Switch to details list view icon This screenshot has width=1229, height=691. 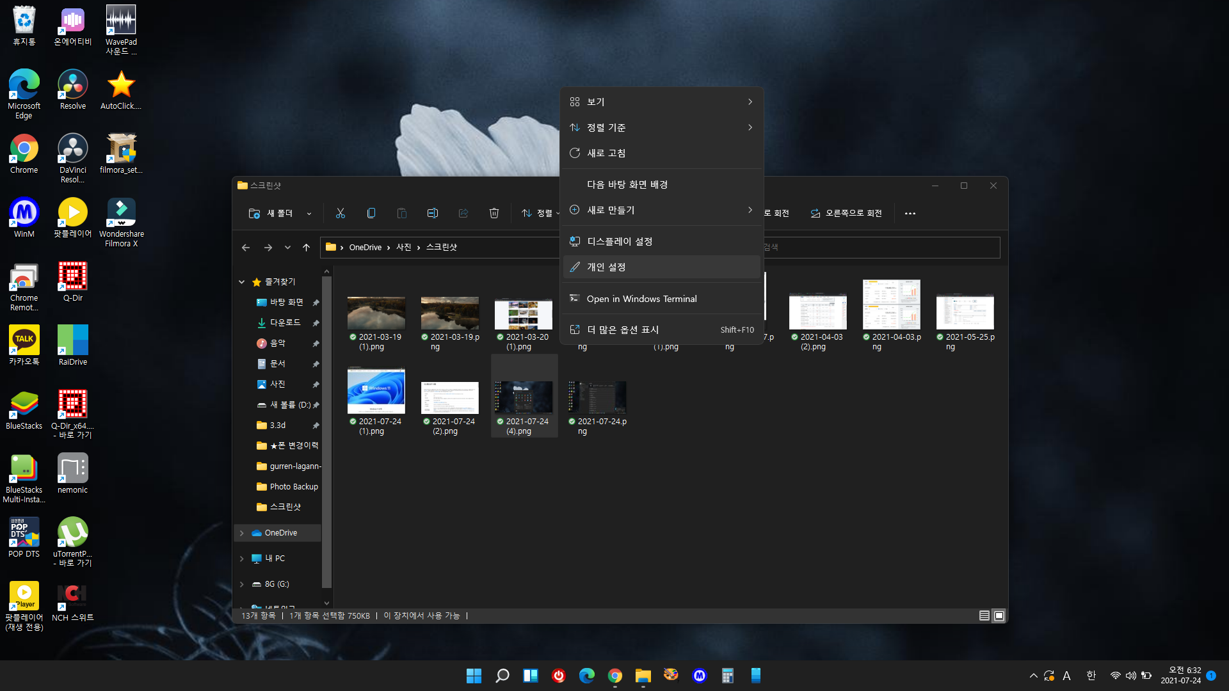984,616
